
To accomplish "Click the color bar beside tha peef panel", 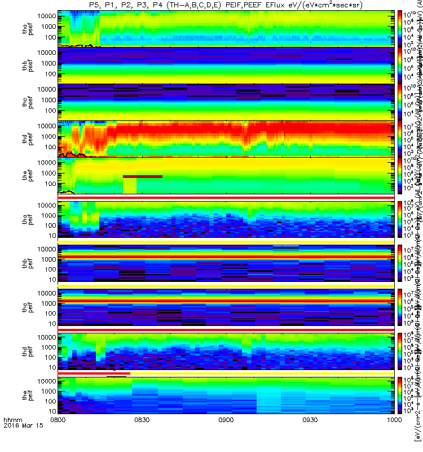I will click(x=400, y=29).
